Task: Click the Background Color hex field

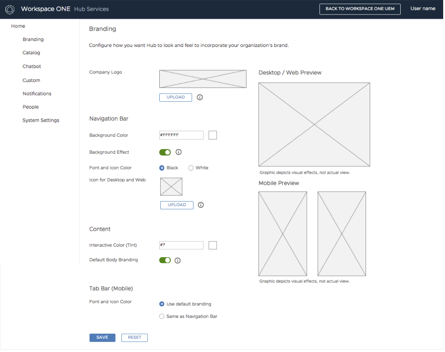Action: pyautogui.click(x=182, y=136)
